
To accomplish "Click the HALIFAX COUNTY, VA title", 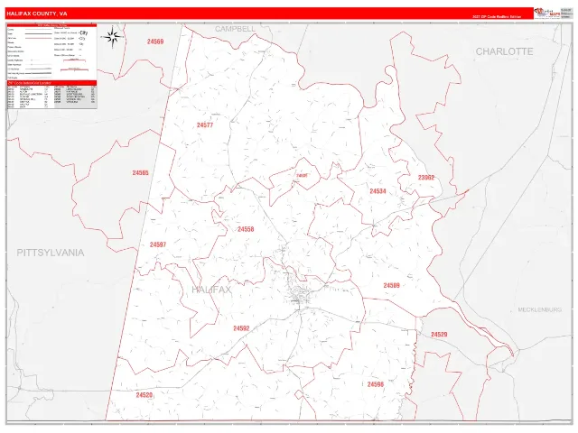I will [37, 14].
